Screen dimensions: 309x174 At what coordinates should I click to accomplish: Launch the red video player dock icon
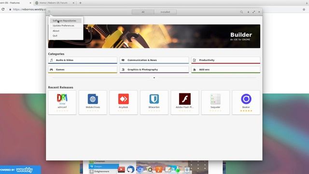pos(121,170)
